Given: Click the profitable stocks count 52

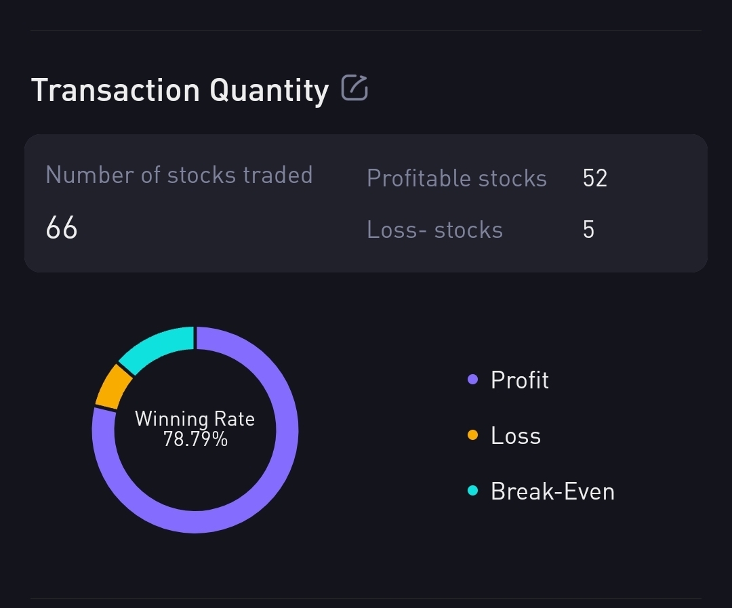Looking at the screenshot, I should point(594,178).
